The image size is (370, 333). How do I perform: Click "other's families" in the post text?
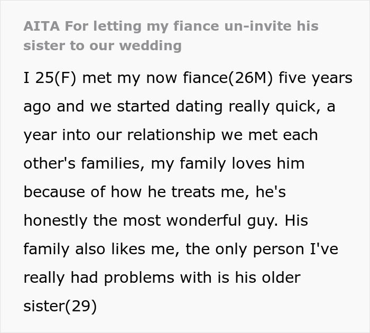click(x=82, y=163)
